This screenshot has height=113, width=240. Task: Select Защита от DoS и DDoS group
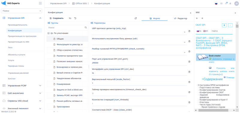[x=67, y=90]
